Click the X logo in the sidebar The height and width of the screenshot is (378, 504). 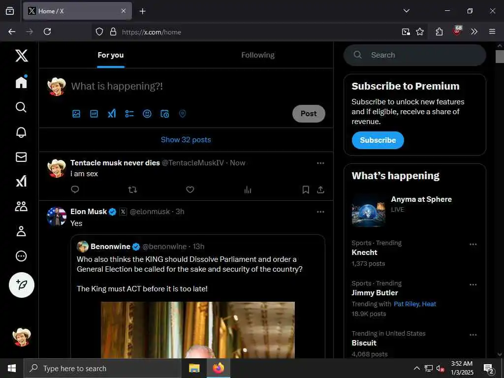pyautogui.click(x=22, y=56)
